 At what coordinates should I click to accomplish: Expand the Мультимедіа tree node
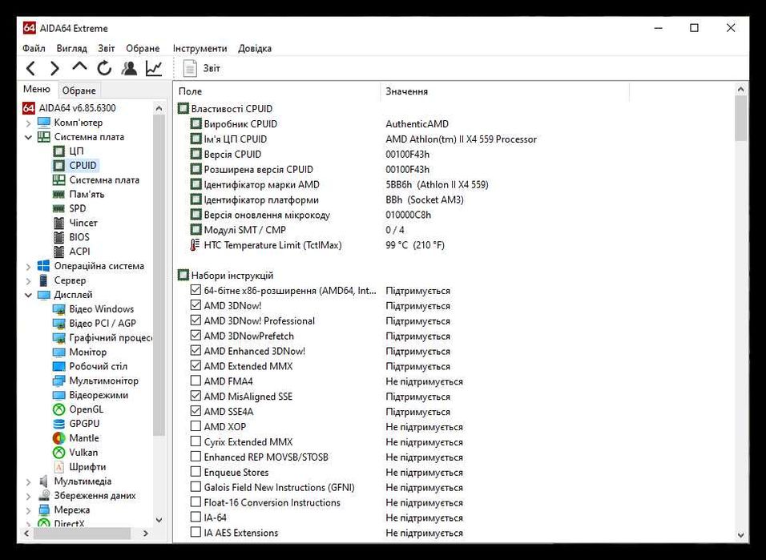point(28,481)
